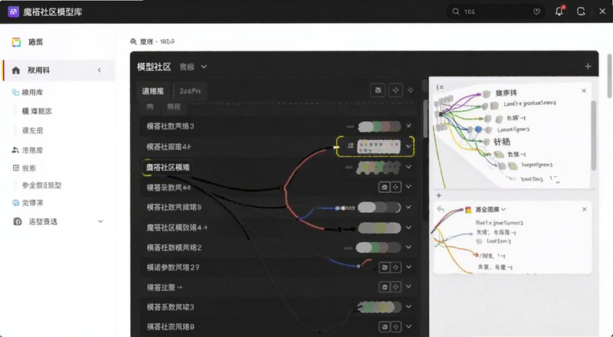Click the magnifier icon in the breadcrumb

click(x=133, y=41)
